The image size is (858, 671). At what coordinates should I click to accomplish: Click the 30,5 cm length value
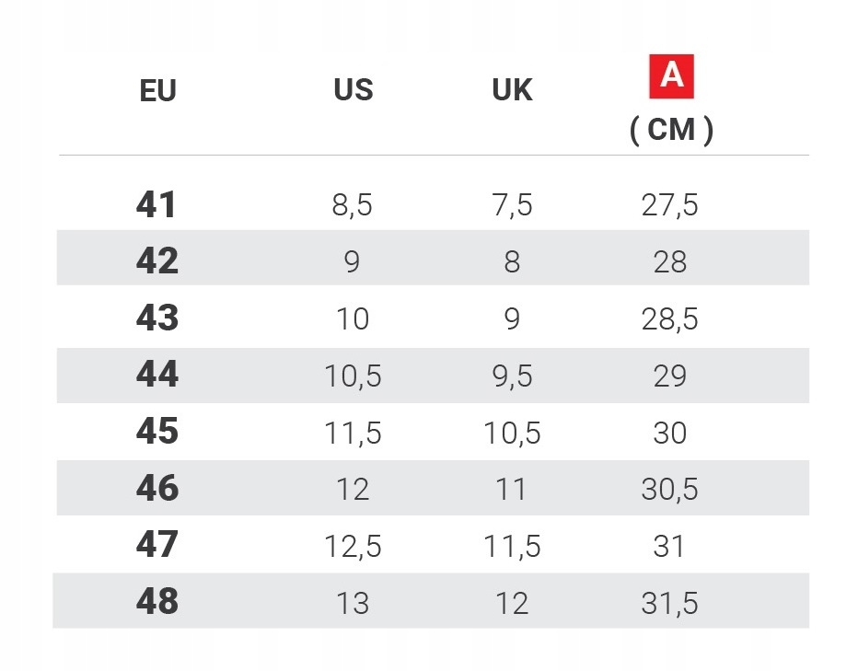(x=669, y=490)
